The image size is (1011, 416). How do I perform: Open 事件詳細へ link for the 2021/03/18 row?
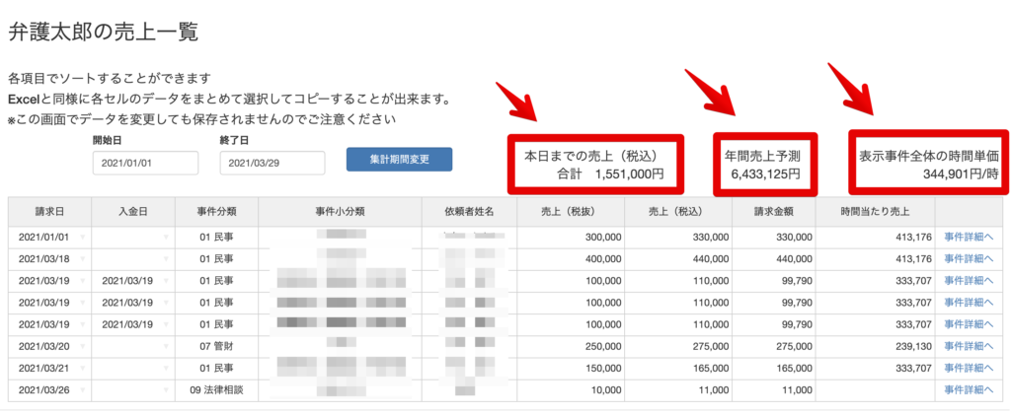tap(971, 259)
